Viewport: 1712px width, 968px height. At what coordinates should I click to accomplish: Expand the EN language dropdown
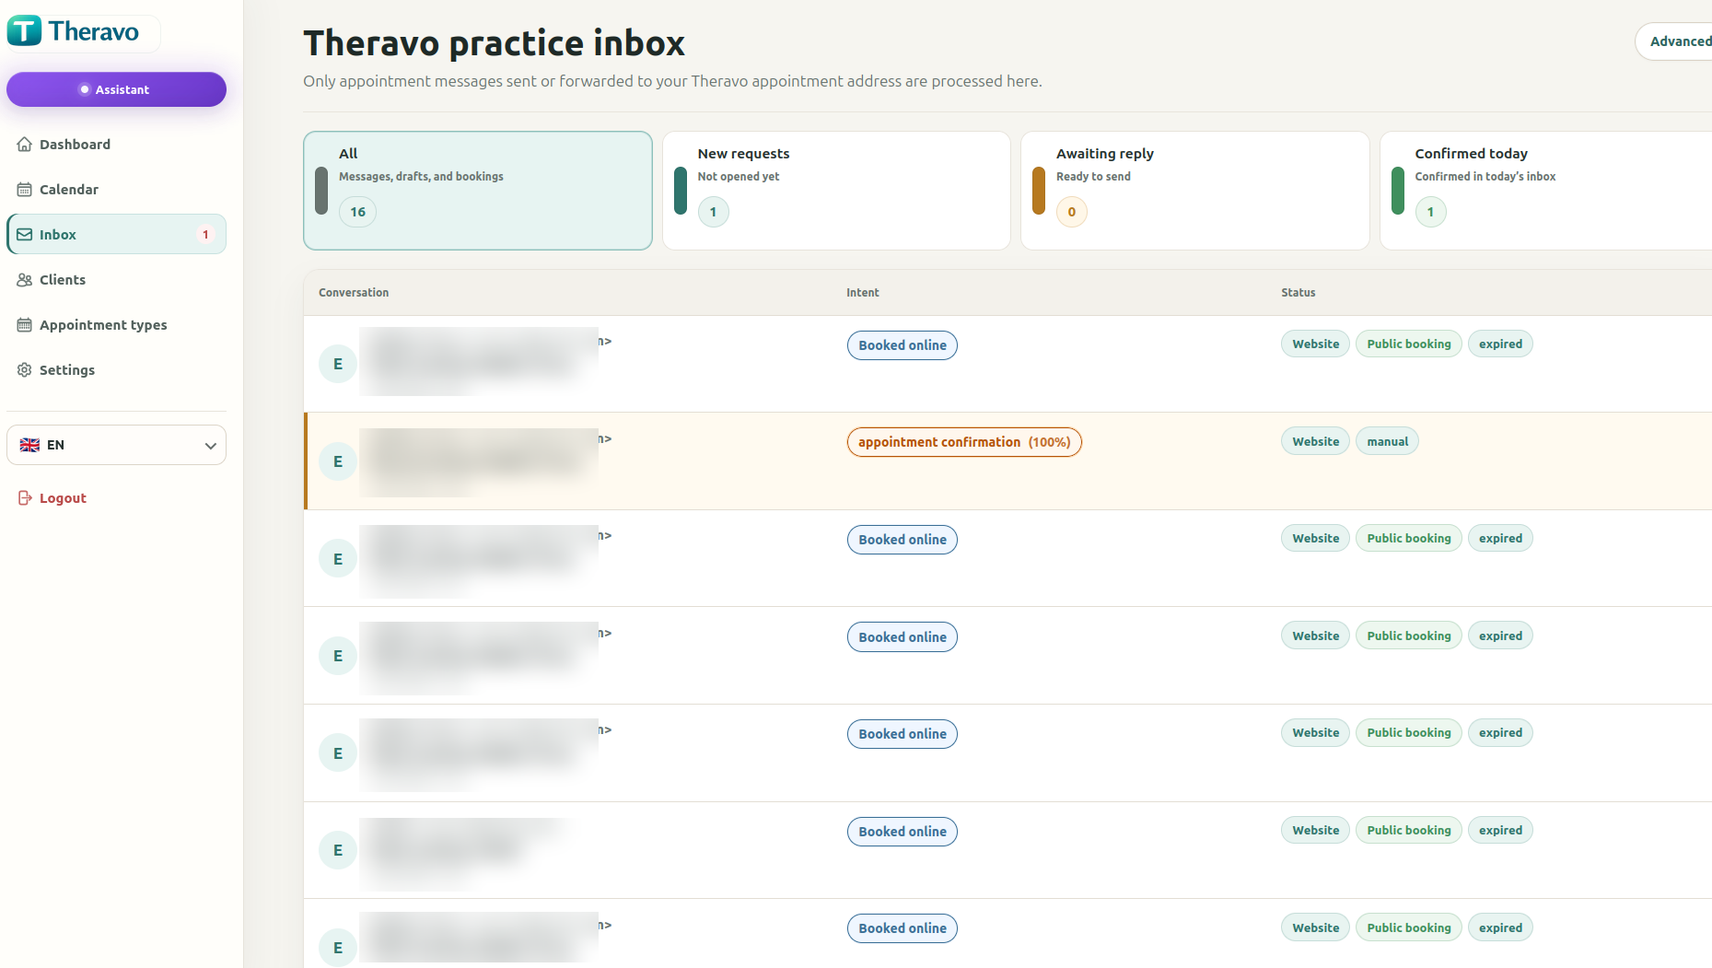[116, 445]
